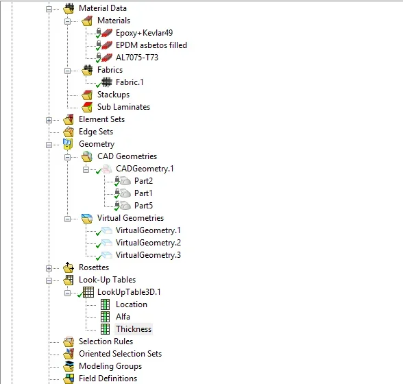Select the Edge Sets item
This screenshot has height=384, width=403.
click(x=96, y=132)
